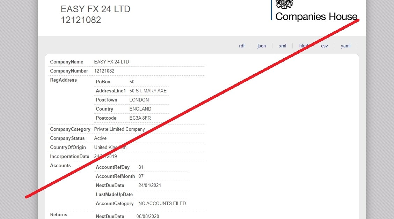Click the CompanyCategory label
394x219 pixels.
click(70, 129)
